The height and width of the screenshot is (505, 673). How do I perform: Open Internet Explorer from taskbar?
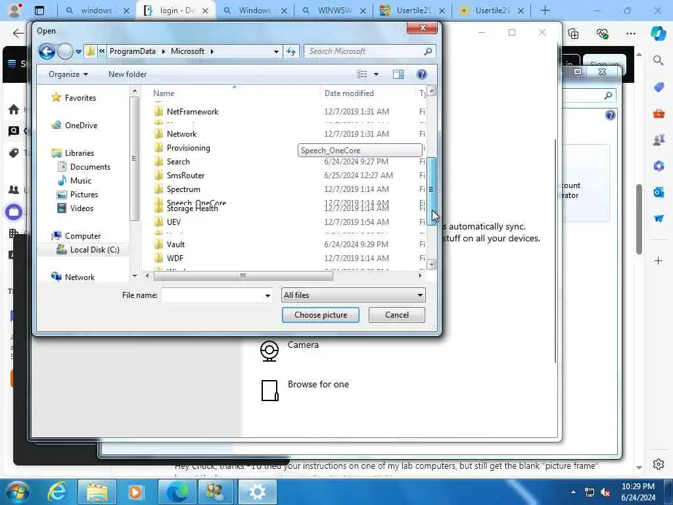point(57,493)
